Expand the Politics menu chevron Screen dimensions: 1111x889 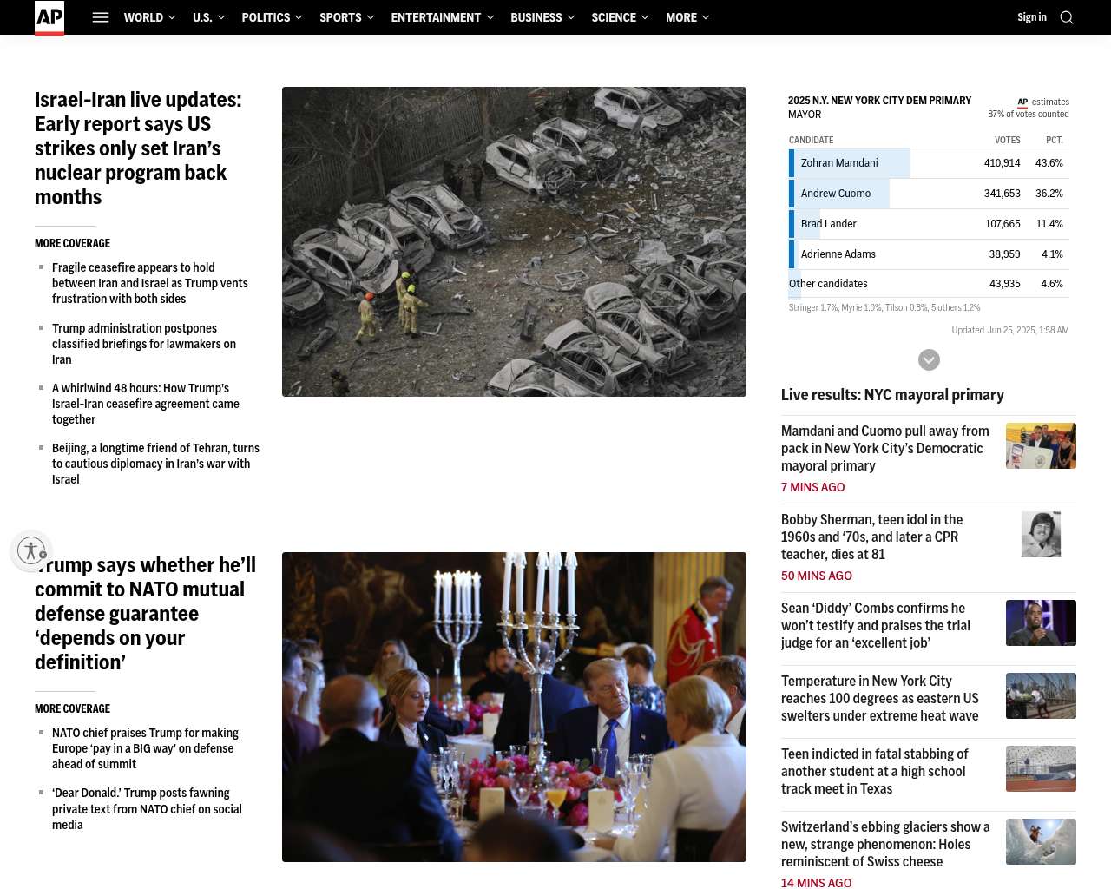(299, 17)
